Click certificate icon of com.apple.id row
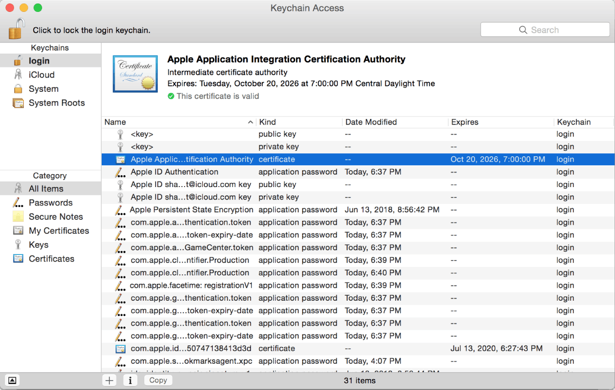This screenshot has height=390, width=615. point(121,349)
